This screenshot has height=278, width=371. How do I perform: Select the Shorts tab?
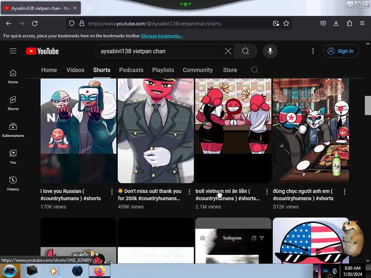tap(102, 70)
